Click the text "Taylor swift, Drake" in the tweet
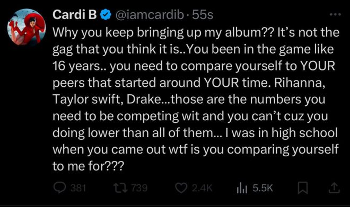The height and width of the screenshot is (207, 350). click(x=106, y=100)
